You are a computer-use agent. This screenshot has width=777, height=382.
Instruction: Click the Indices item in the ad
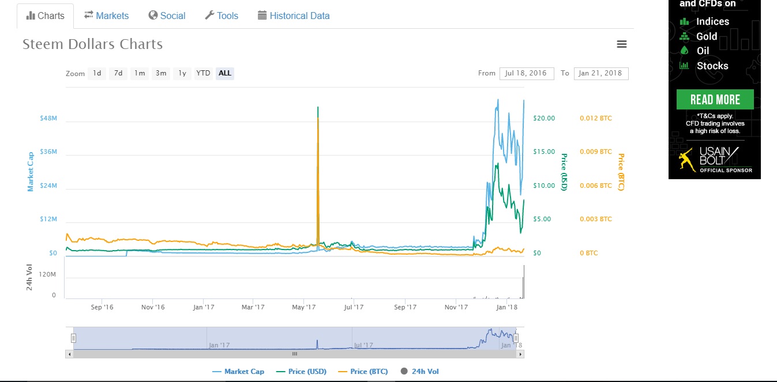(x=704, y=21)
